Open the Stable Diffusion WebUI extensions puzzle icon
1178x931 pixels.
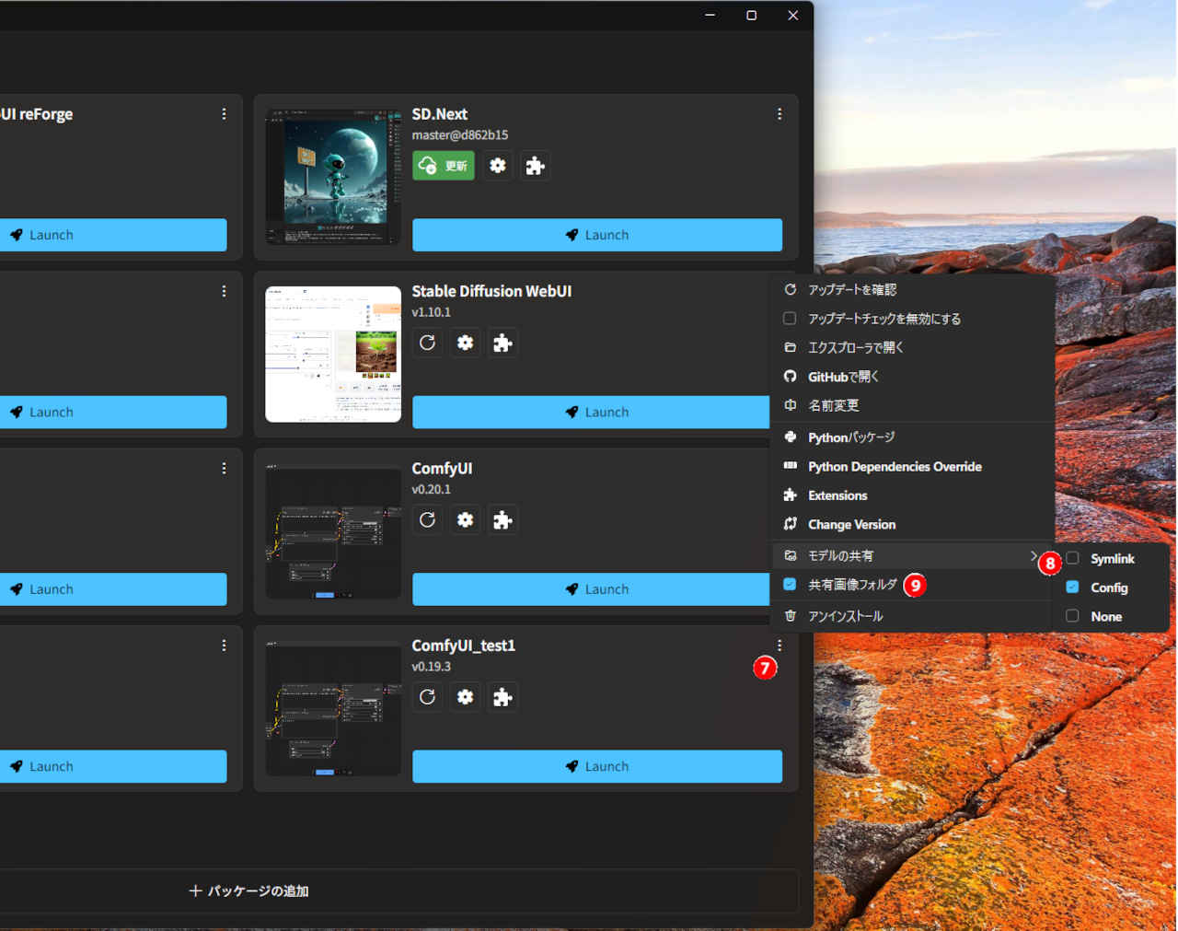[x=502, y=343]
